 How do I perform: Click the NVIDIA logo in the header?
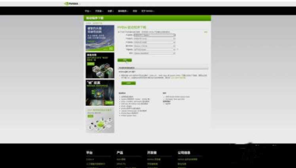(71, 4)
